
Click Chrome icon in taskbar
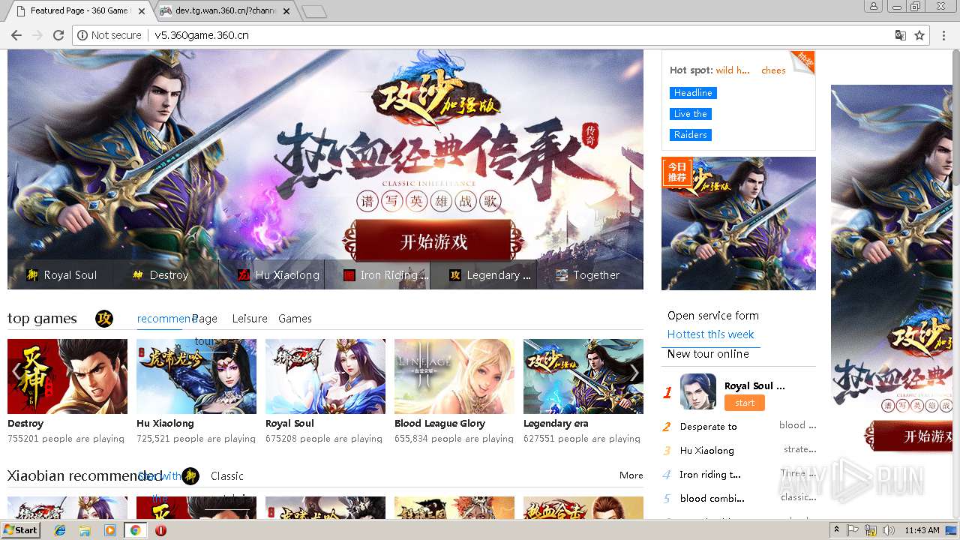click(x=135, y=530)
